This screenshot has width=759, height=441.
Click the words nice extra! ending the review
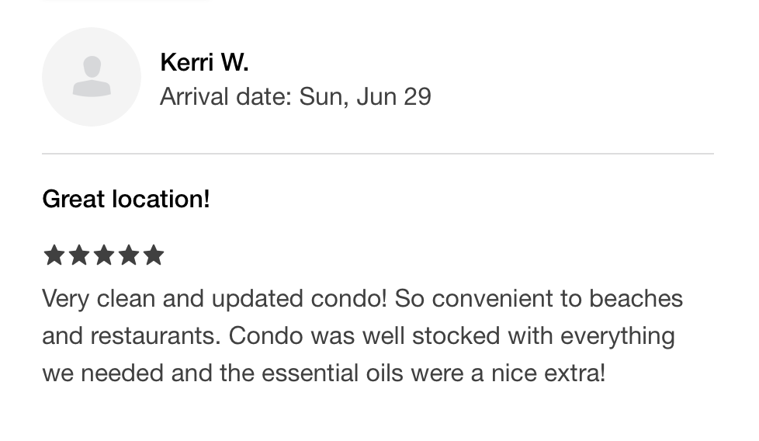[548, 373]
